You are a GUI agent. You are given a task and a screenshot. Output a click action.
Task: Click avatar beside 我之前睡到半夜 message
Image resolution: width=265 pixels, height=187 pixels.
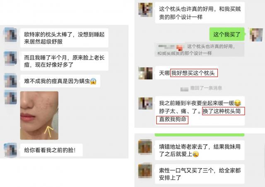pyautogui.click(x=145, y=103)
